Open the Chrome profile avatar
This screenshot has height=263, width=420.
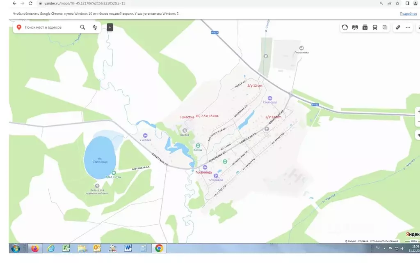tap(416, 3)
